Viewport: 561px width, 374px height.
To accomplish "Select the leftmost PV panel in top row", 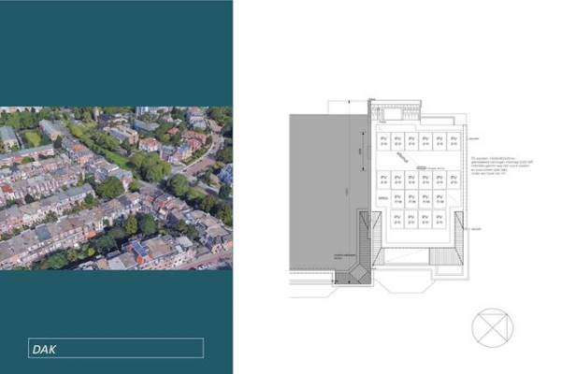I will (384, 141).
